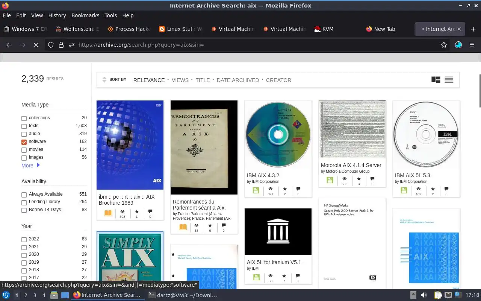Switch to the KVM tab
The width and height of the screenshot is (481, 301).
337,29
